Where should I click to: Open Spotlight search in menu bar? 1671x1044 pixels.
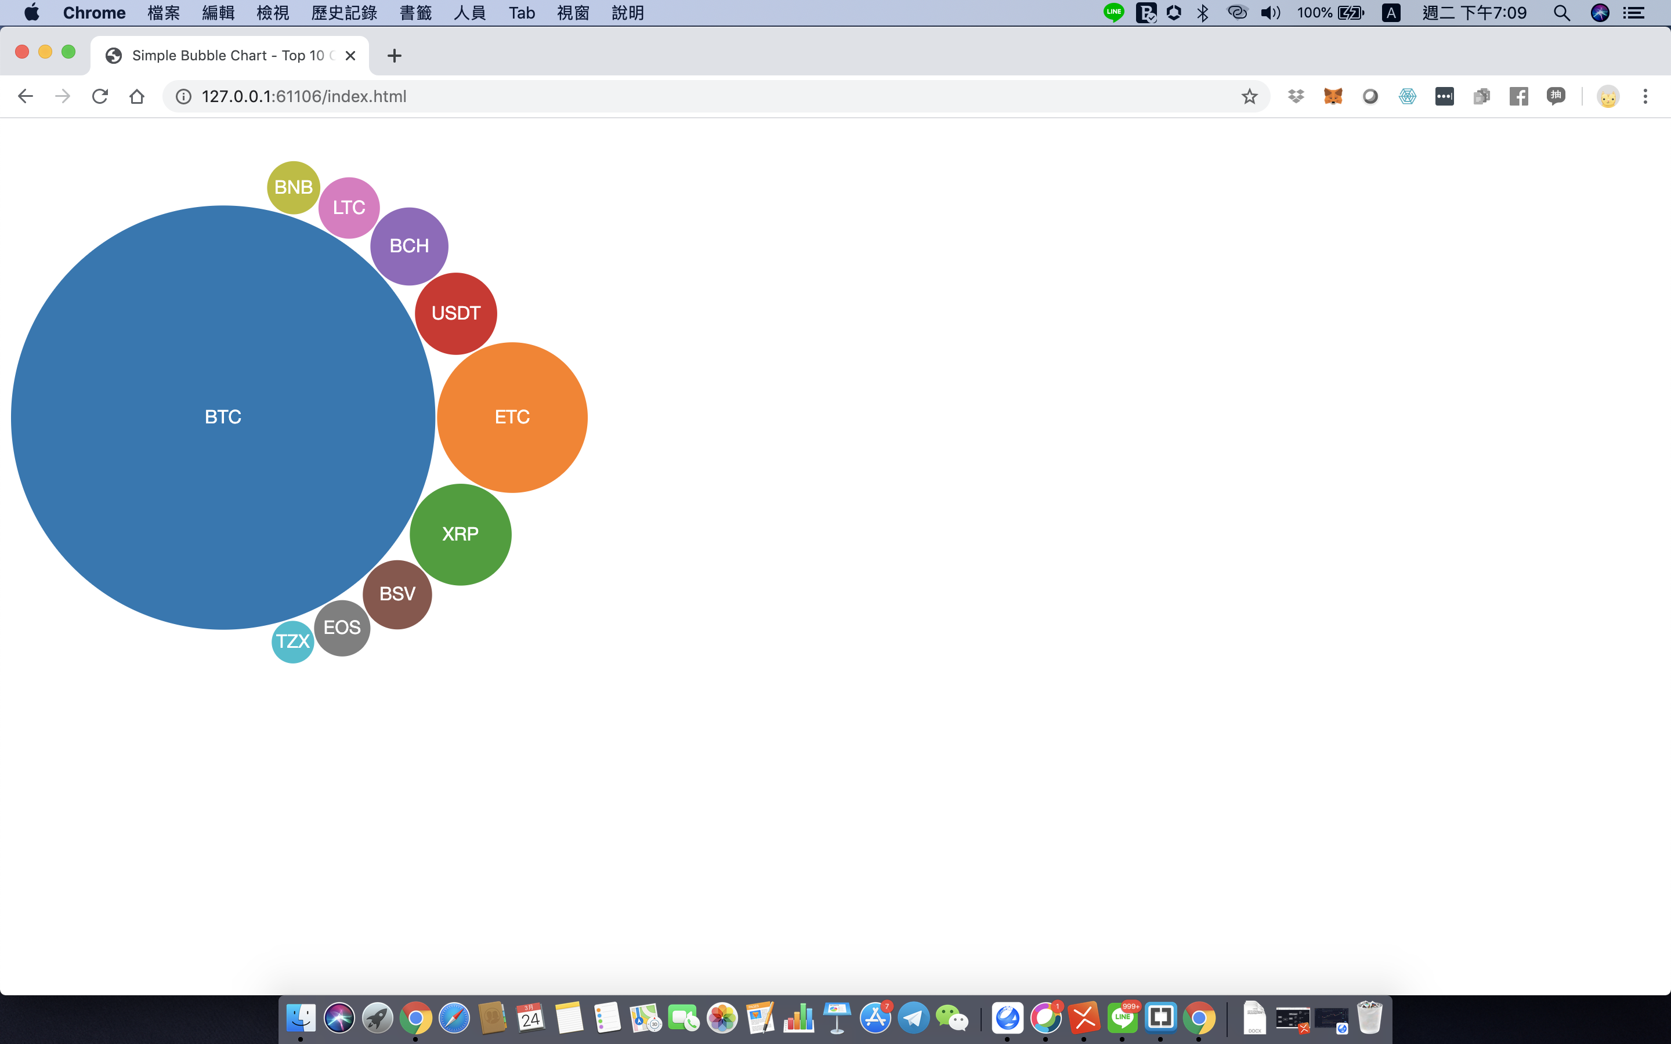point(1562,12)
